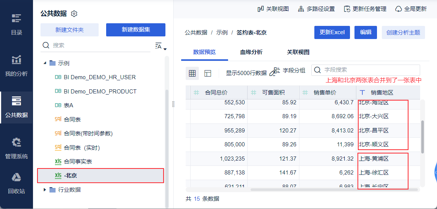Switch to 关联视图 tab
This screenshot has height=209, width=437.
coord(298,52)
